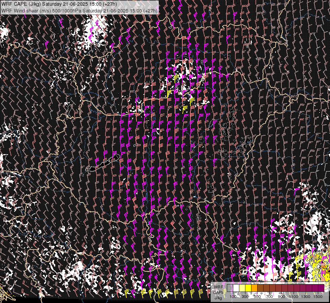Click the 500 value on the legend
330x303 pixels.
tap(257, 297)
